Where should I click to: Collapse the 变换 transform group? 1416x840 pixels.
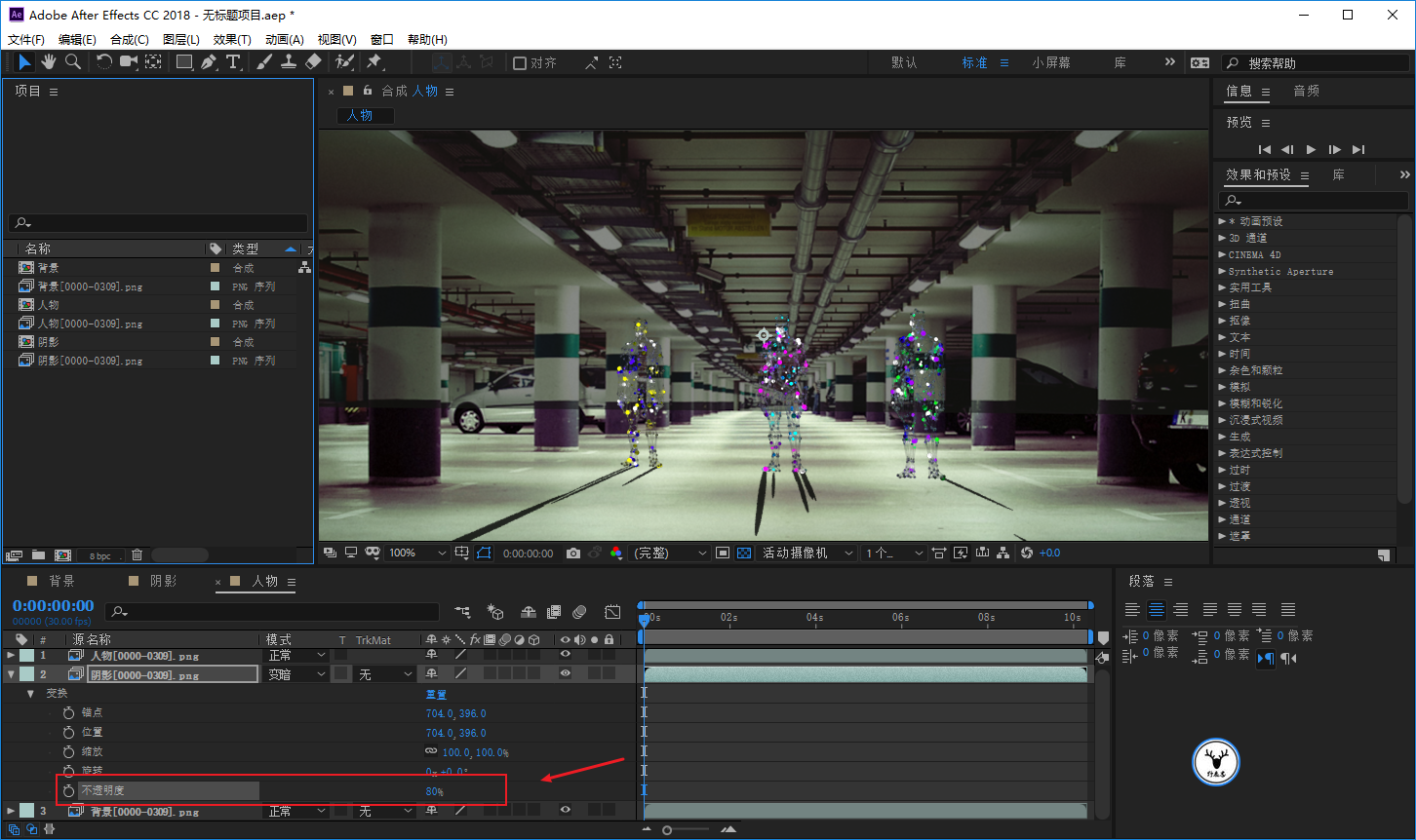tap(30, 694)
